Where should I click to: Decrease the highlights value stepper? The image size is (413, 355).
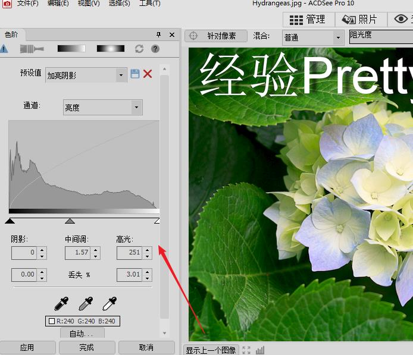point(148,256)
